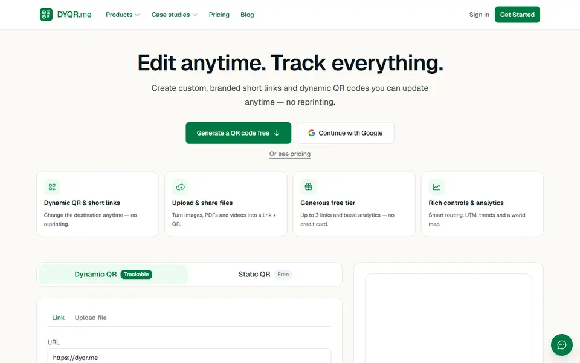Open the Blog page from navbar
Image resolution: width=580 pixels, height=363 pixels.
coord(247,15)
